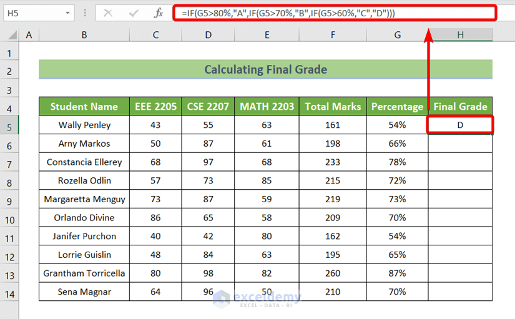
Task: Click the Select All corner triangle
Action: pyautogui.click(x=12, y=35)
